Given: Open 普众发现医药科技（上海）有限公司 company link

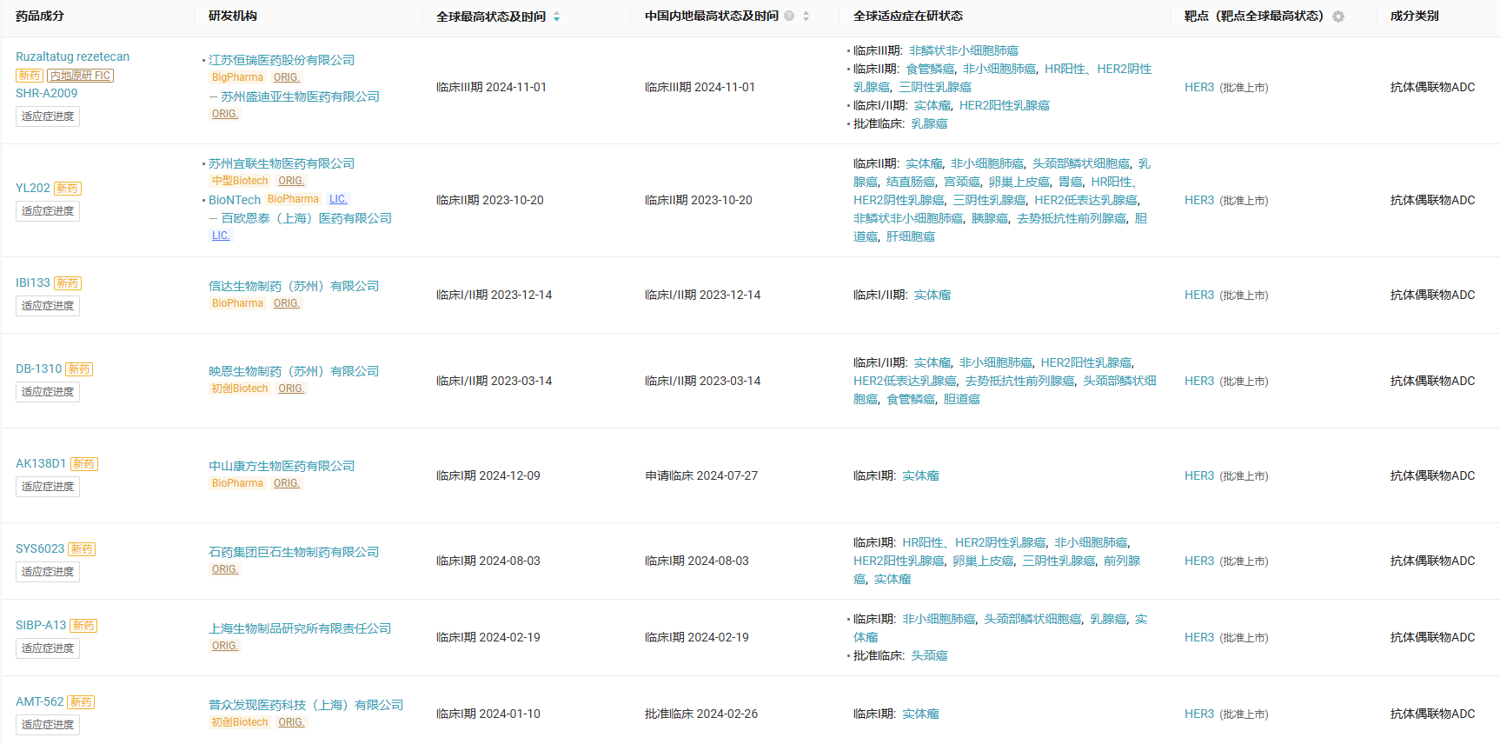Looking at the screenshot, I should (306, 705).
